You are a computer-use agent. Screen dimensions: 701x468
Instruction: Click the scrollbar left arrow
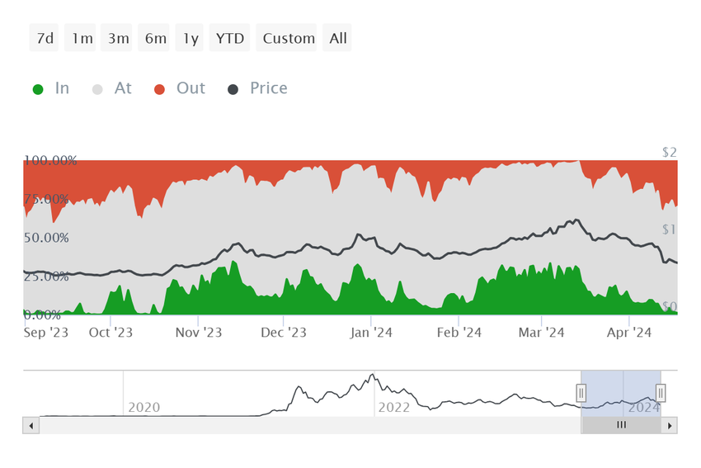click(x=31, y=426)
